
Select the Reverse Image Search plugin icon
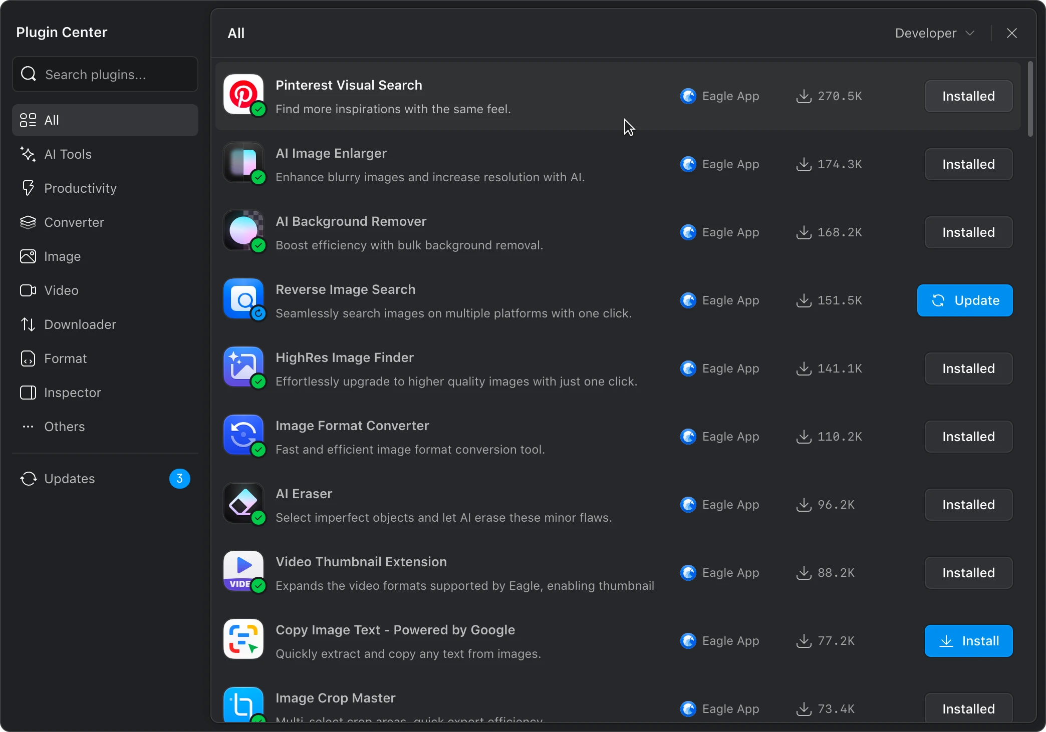[x=243, y=299]
